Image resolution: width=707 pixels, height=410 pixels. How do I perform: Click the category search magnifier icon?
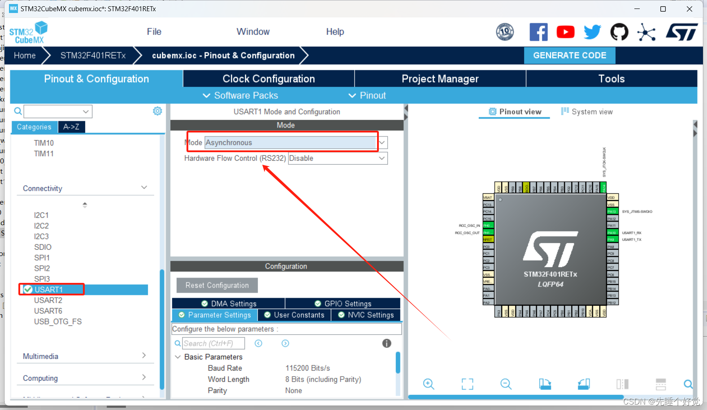18,111
